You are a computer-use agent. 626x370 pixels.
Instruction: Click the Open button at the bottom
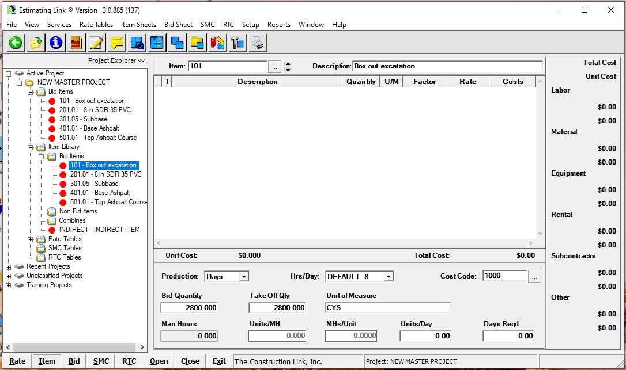[159, 361]
